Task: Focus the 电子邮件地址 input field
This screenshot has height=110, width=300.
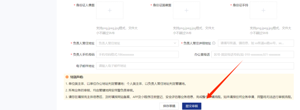Action: coord(195,66)
